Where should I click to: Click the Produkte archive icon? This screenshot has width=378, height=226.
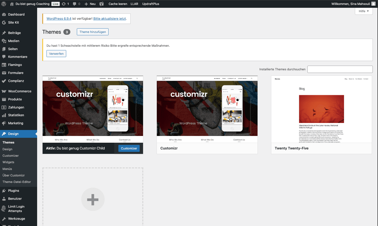[x=4, y=99]
